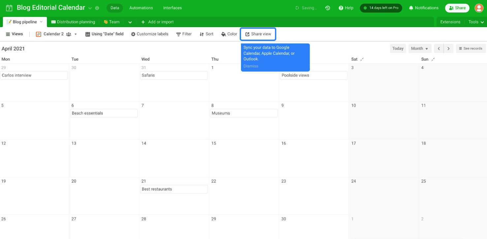Expand the Calendar 2 view options arrow
The image size is (487, 239).
coord(76,34)
